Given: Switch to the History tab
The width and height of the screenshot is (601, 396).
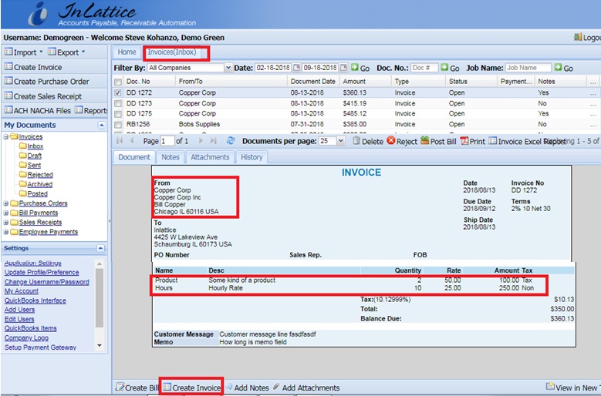Looking at the screenshot, I should 252,157.
